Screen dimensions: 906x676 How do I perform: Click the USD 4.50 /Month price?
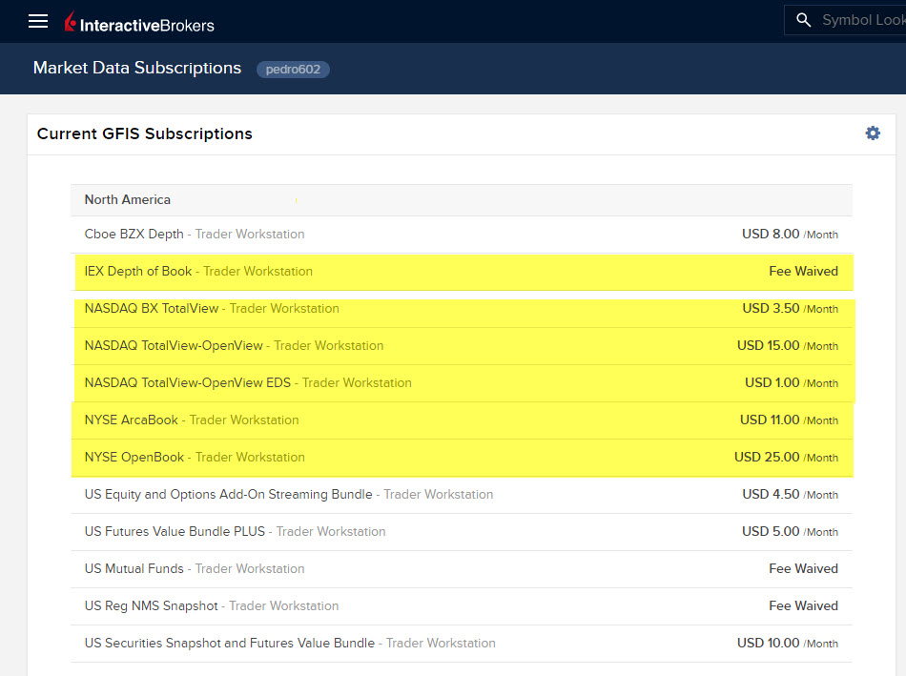tap(790, 495)
